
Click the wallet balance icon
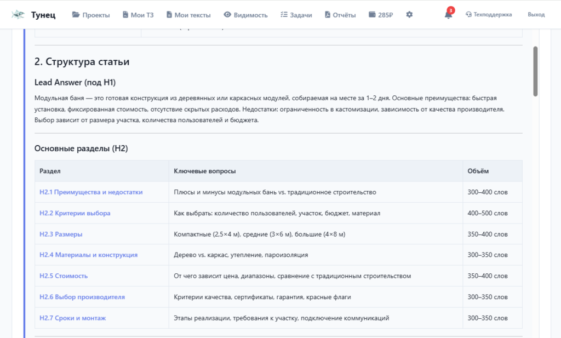[372, 15]
